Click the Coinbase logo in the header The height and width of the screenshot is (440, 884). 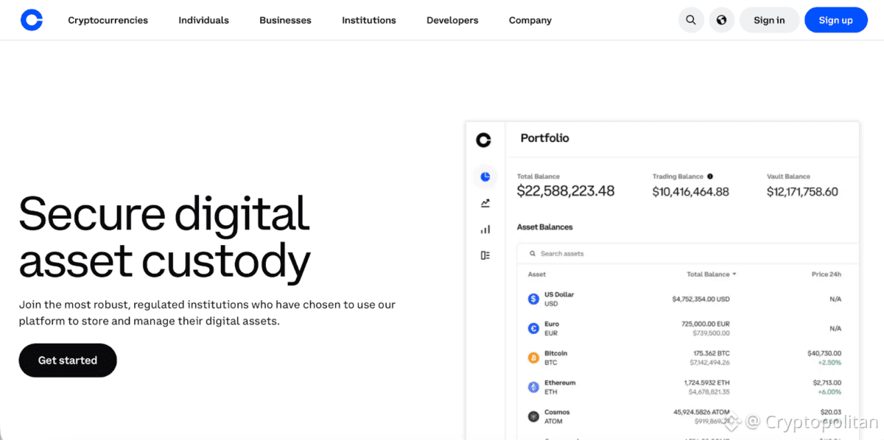pos(32,20)
